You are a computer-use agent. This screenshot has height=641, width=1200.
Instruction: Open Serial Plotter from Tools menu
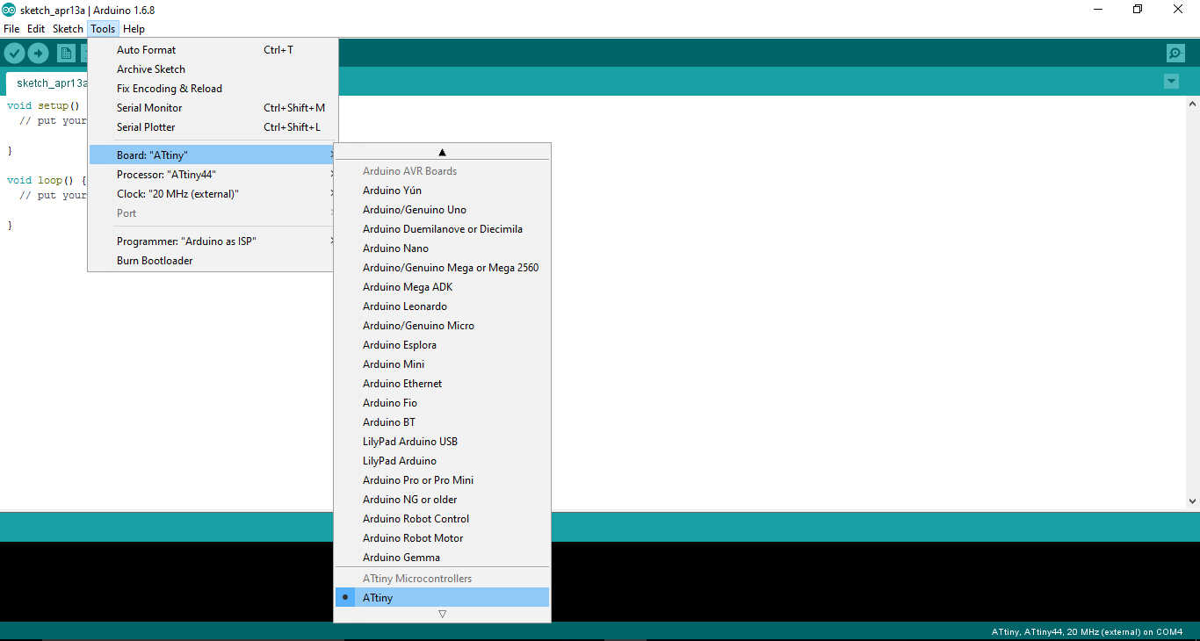tap(213, 127)
